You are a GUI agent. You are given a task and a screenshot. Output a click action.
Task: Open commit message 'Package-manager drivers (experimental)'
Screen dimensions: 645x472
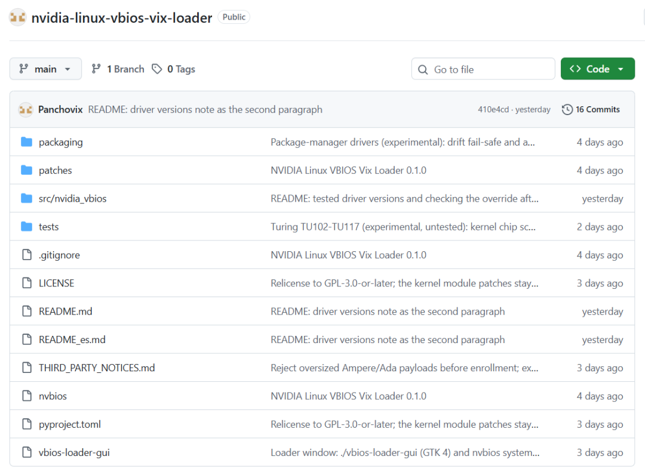pyautogui.click(x=403, y=142)
